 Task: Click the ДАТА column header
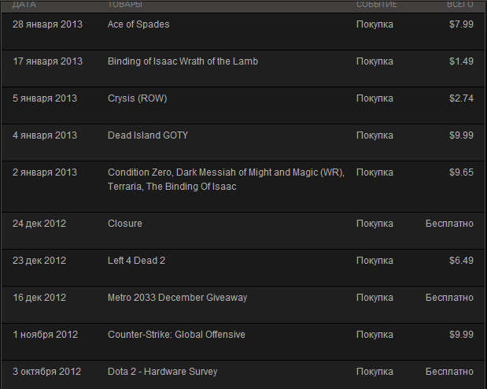[x=24, y=5]
